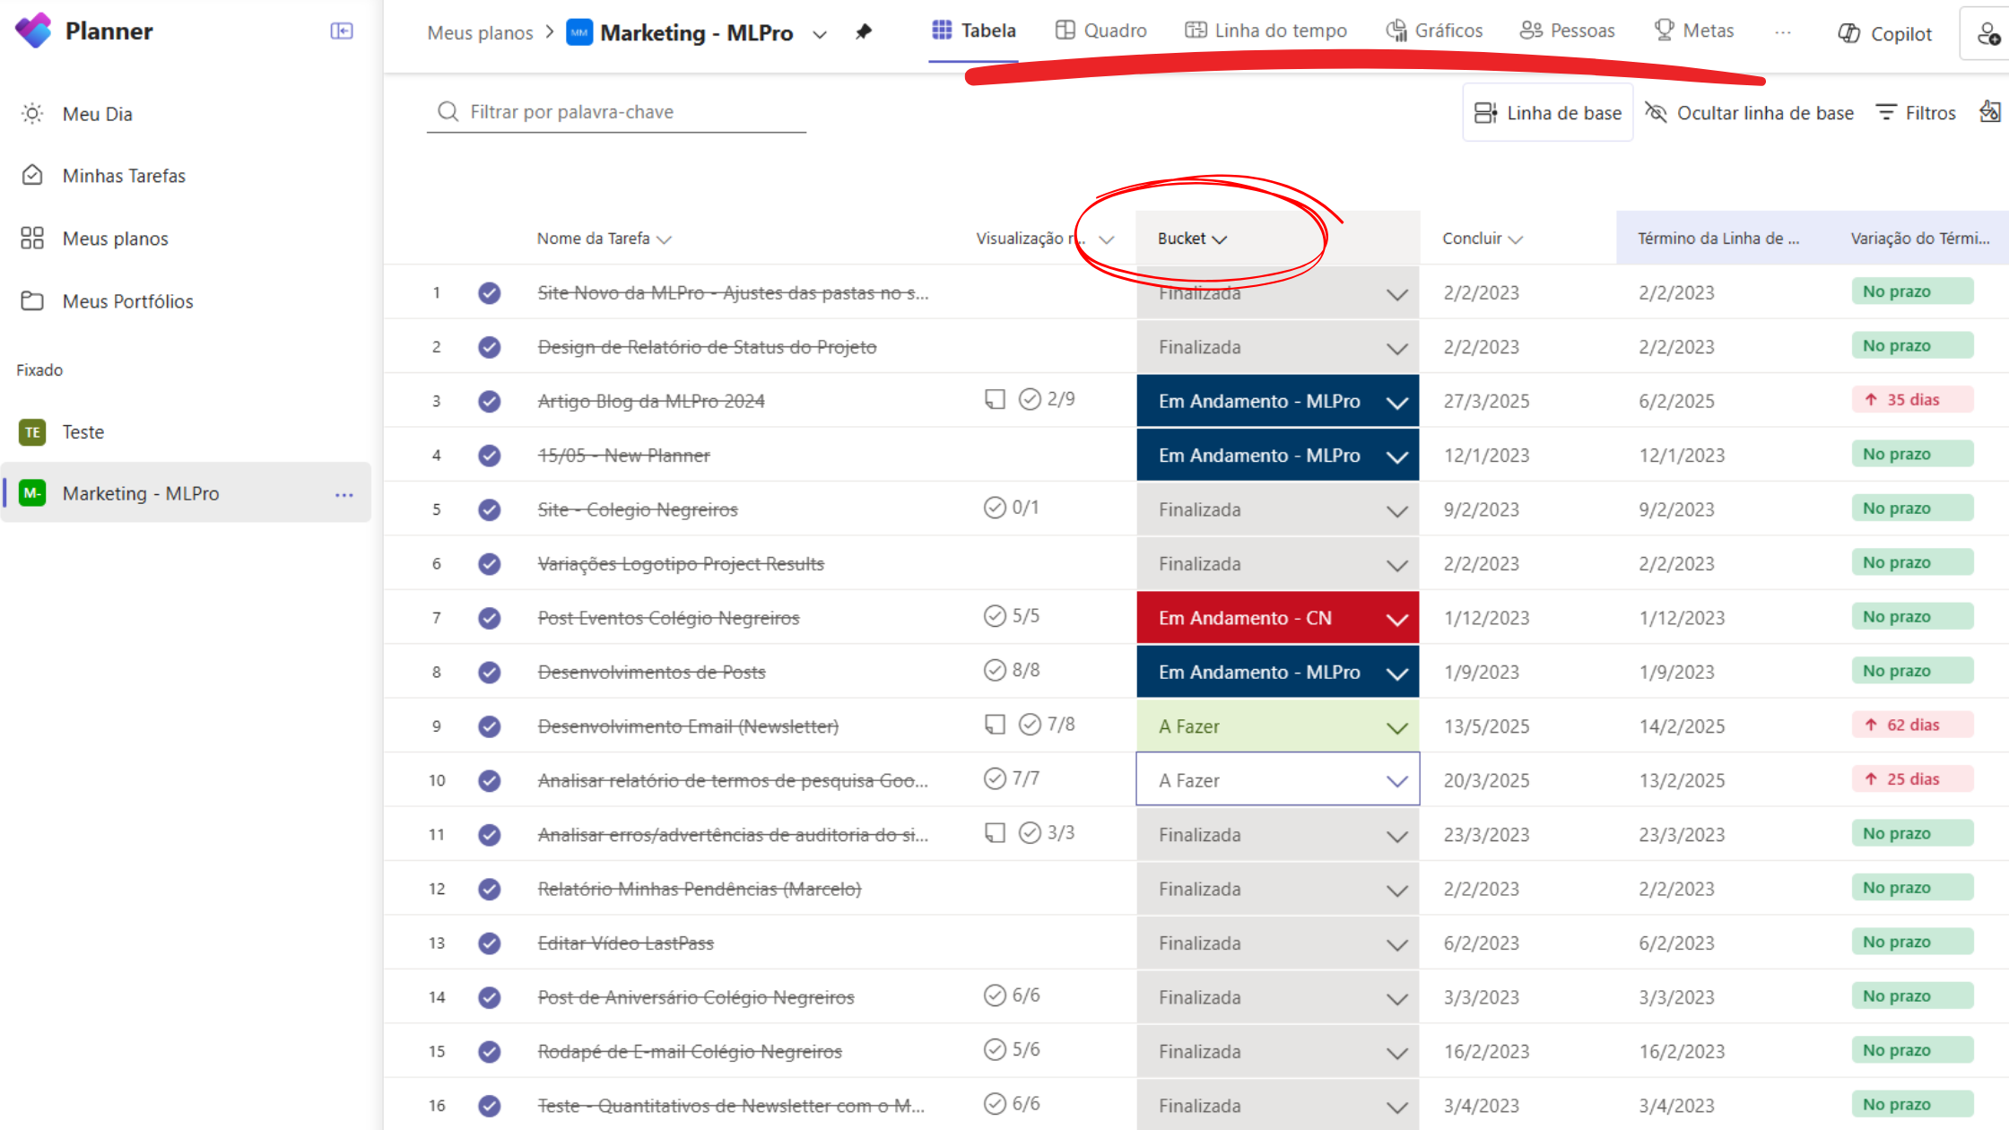
Task: Uncheck completed task Site Novo da MLPro
Action: (x=489, y=293)
